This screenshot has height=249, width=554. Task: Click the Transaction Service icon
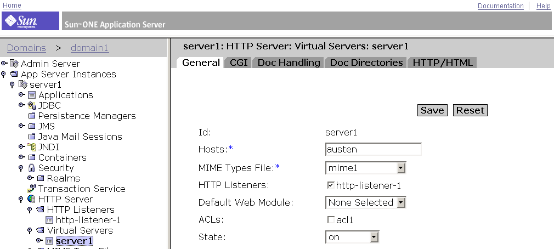pos(32,189)
